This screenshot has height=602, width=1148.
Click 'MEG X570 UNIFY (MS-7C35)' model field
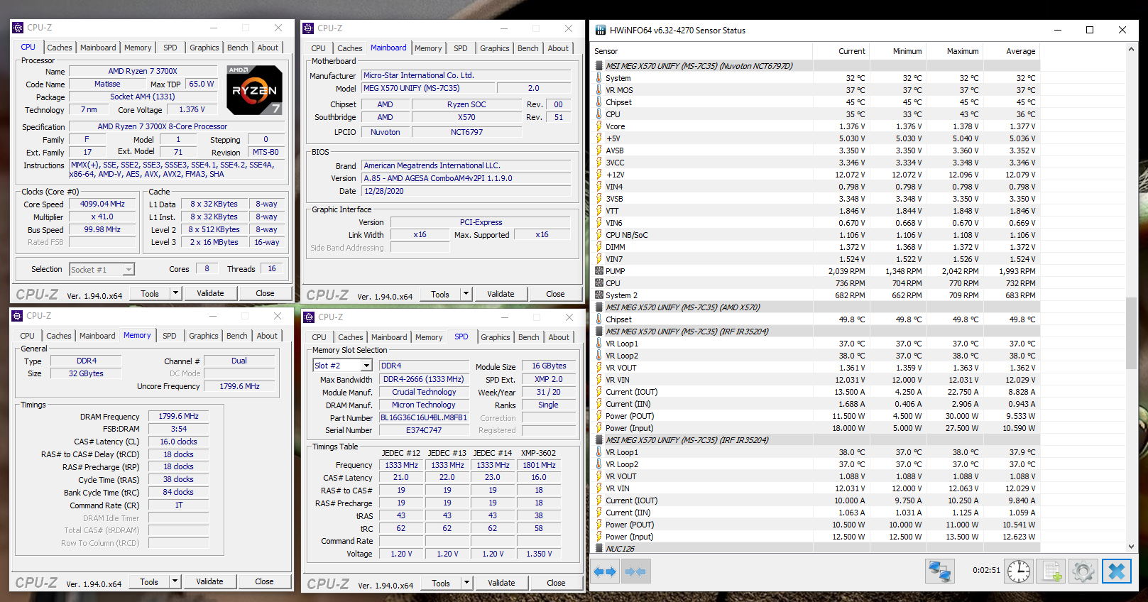click(x=428, y=88)
